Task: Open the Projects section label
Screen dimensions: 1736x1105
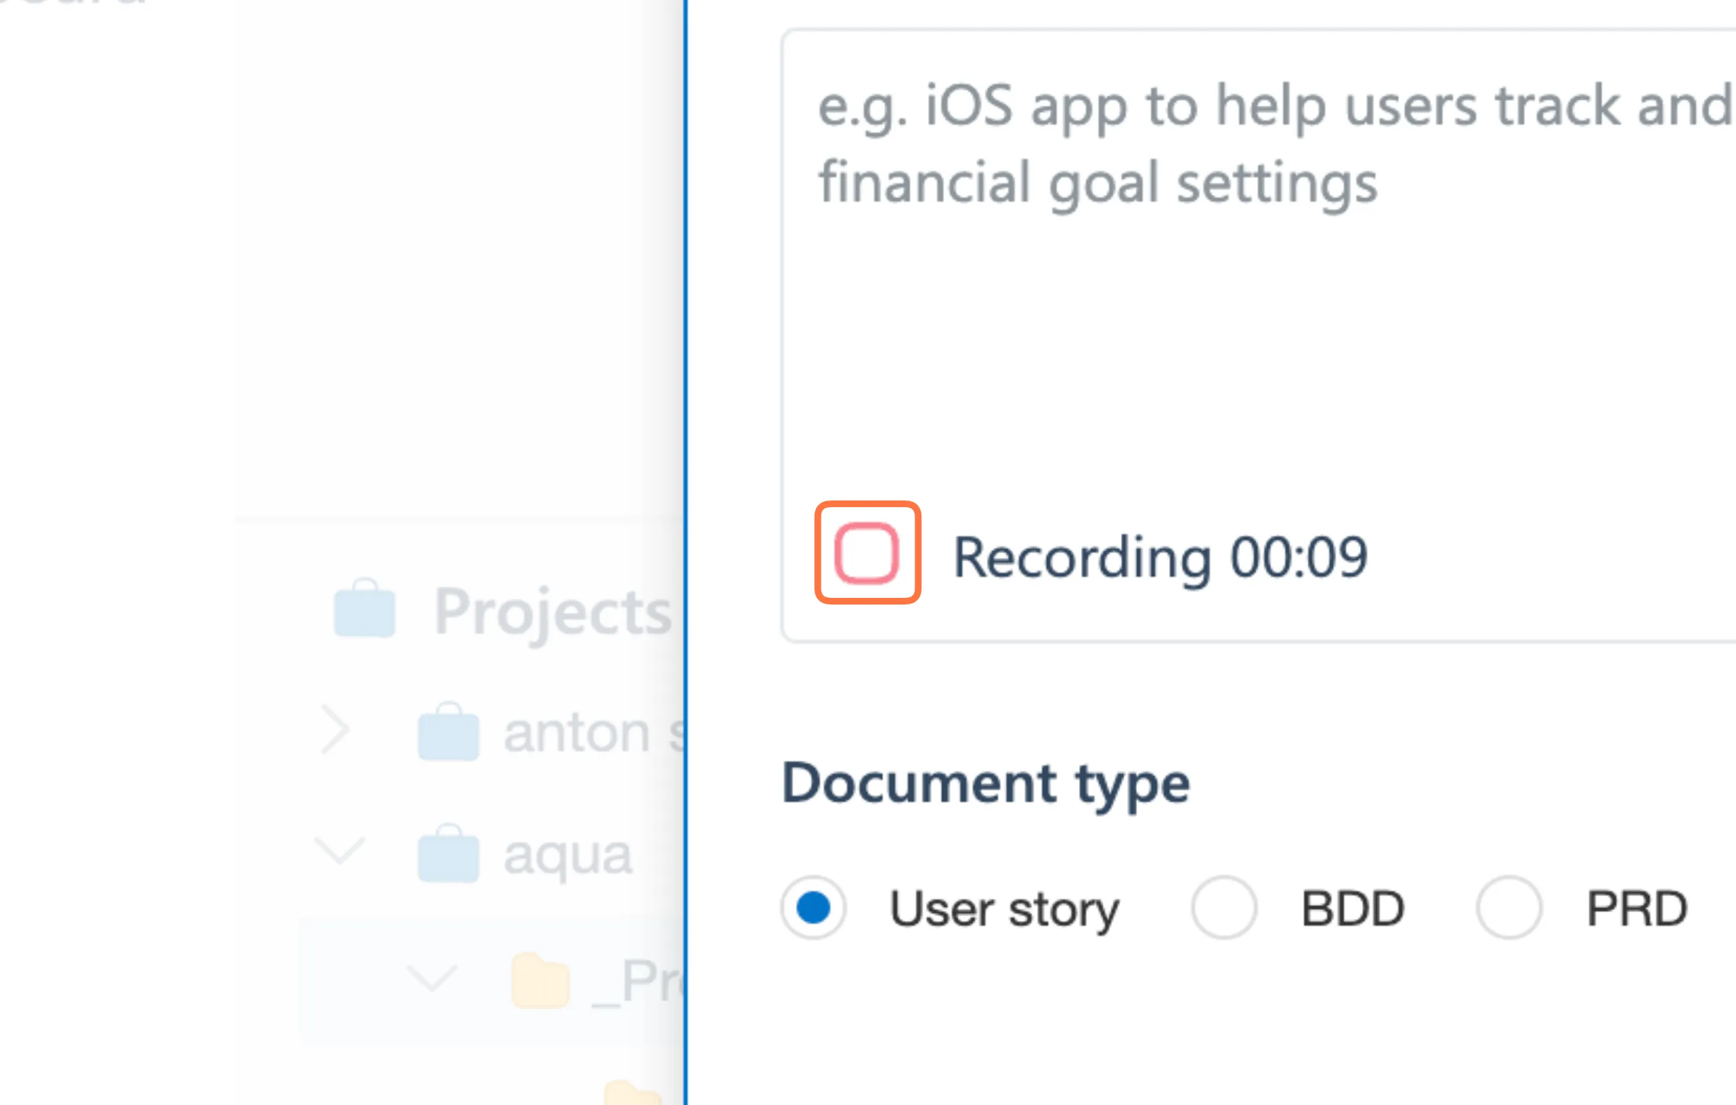Action: click(552, 612)
